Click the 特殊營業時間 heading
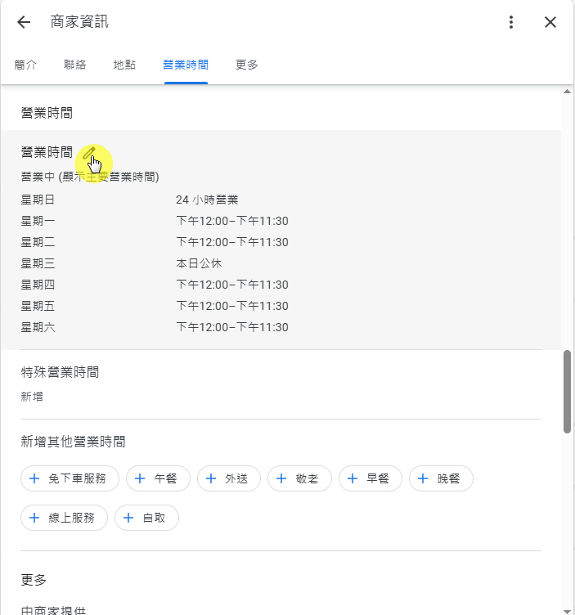Viewport: 575px width, 615px height. pyautogui.click(x=60, y=372)
